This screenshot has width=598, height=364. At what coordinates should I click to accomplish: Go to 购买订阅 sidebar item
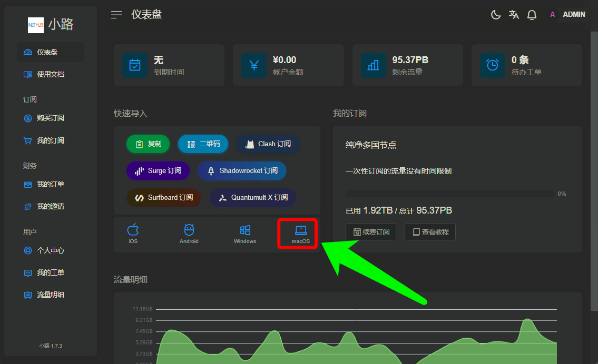(50, 118)
